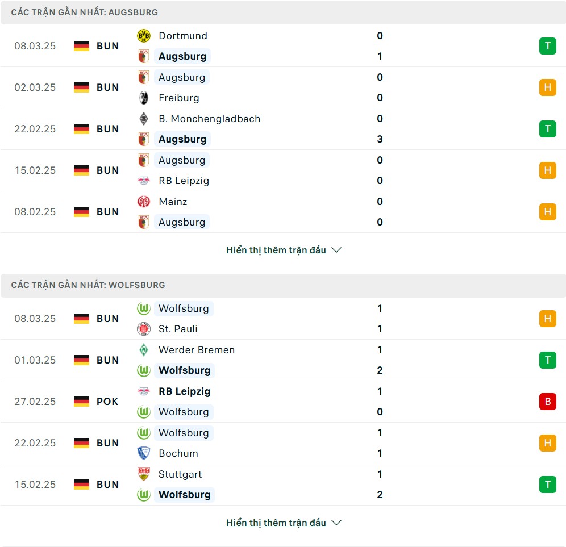566x547 pixels.
Task: Select the 'Các trận gần nhất: Augsburg' header
Action: tap(283, 12)
